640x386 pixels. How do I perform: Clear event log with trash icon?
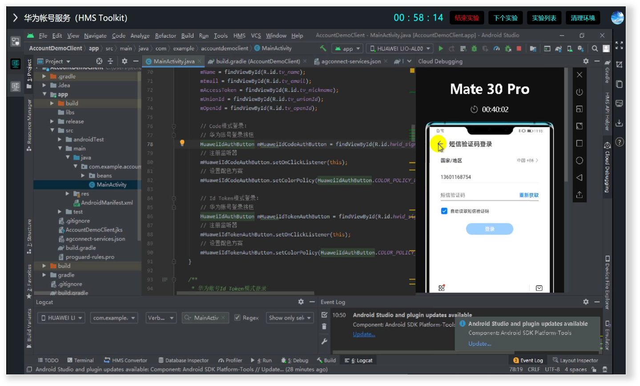click(324, 326)
